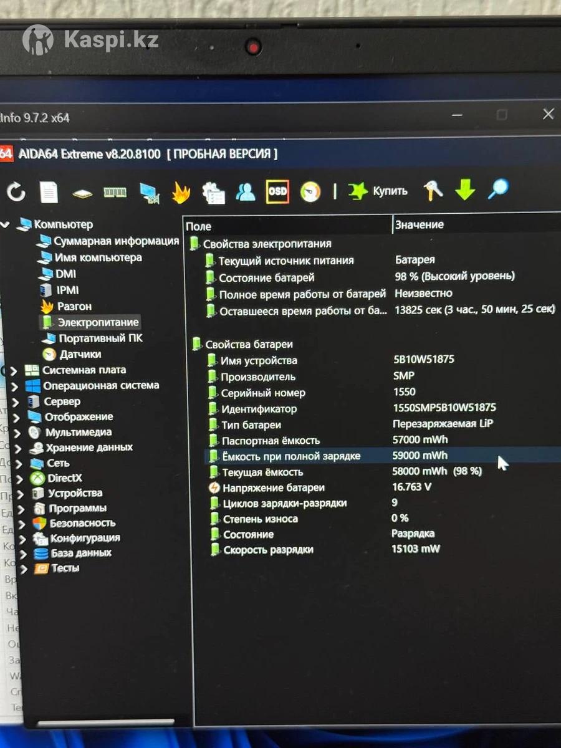
Task: Expand the Системная плата node
Action: tap(15, 371)
